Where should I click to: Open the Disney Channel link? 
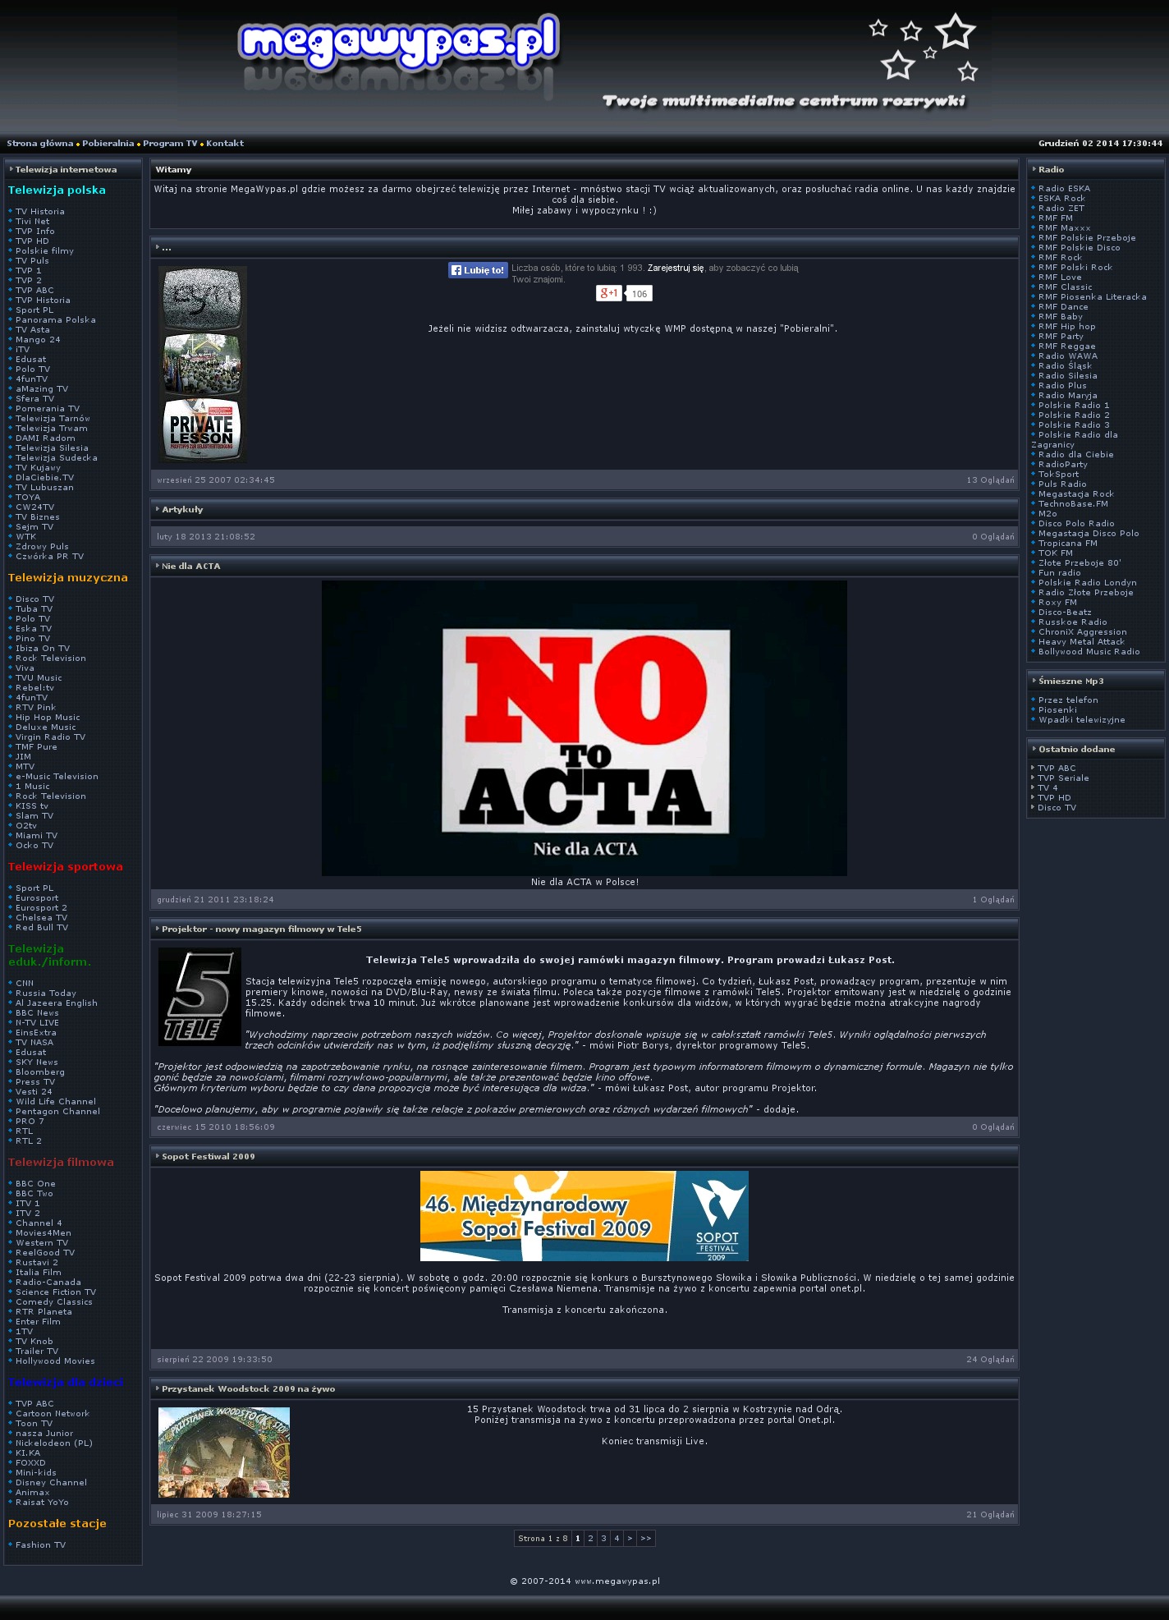52,1483
